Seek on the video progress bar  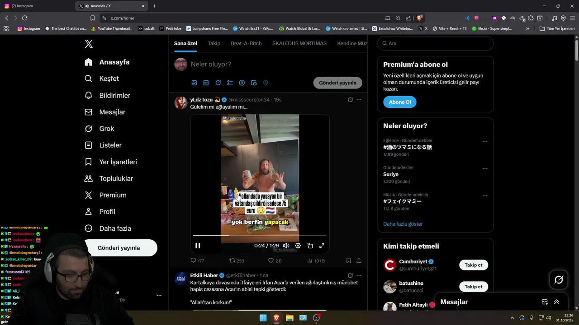pyautogui.click(x=260, y=236)
